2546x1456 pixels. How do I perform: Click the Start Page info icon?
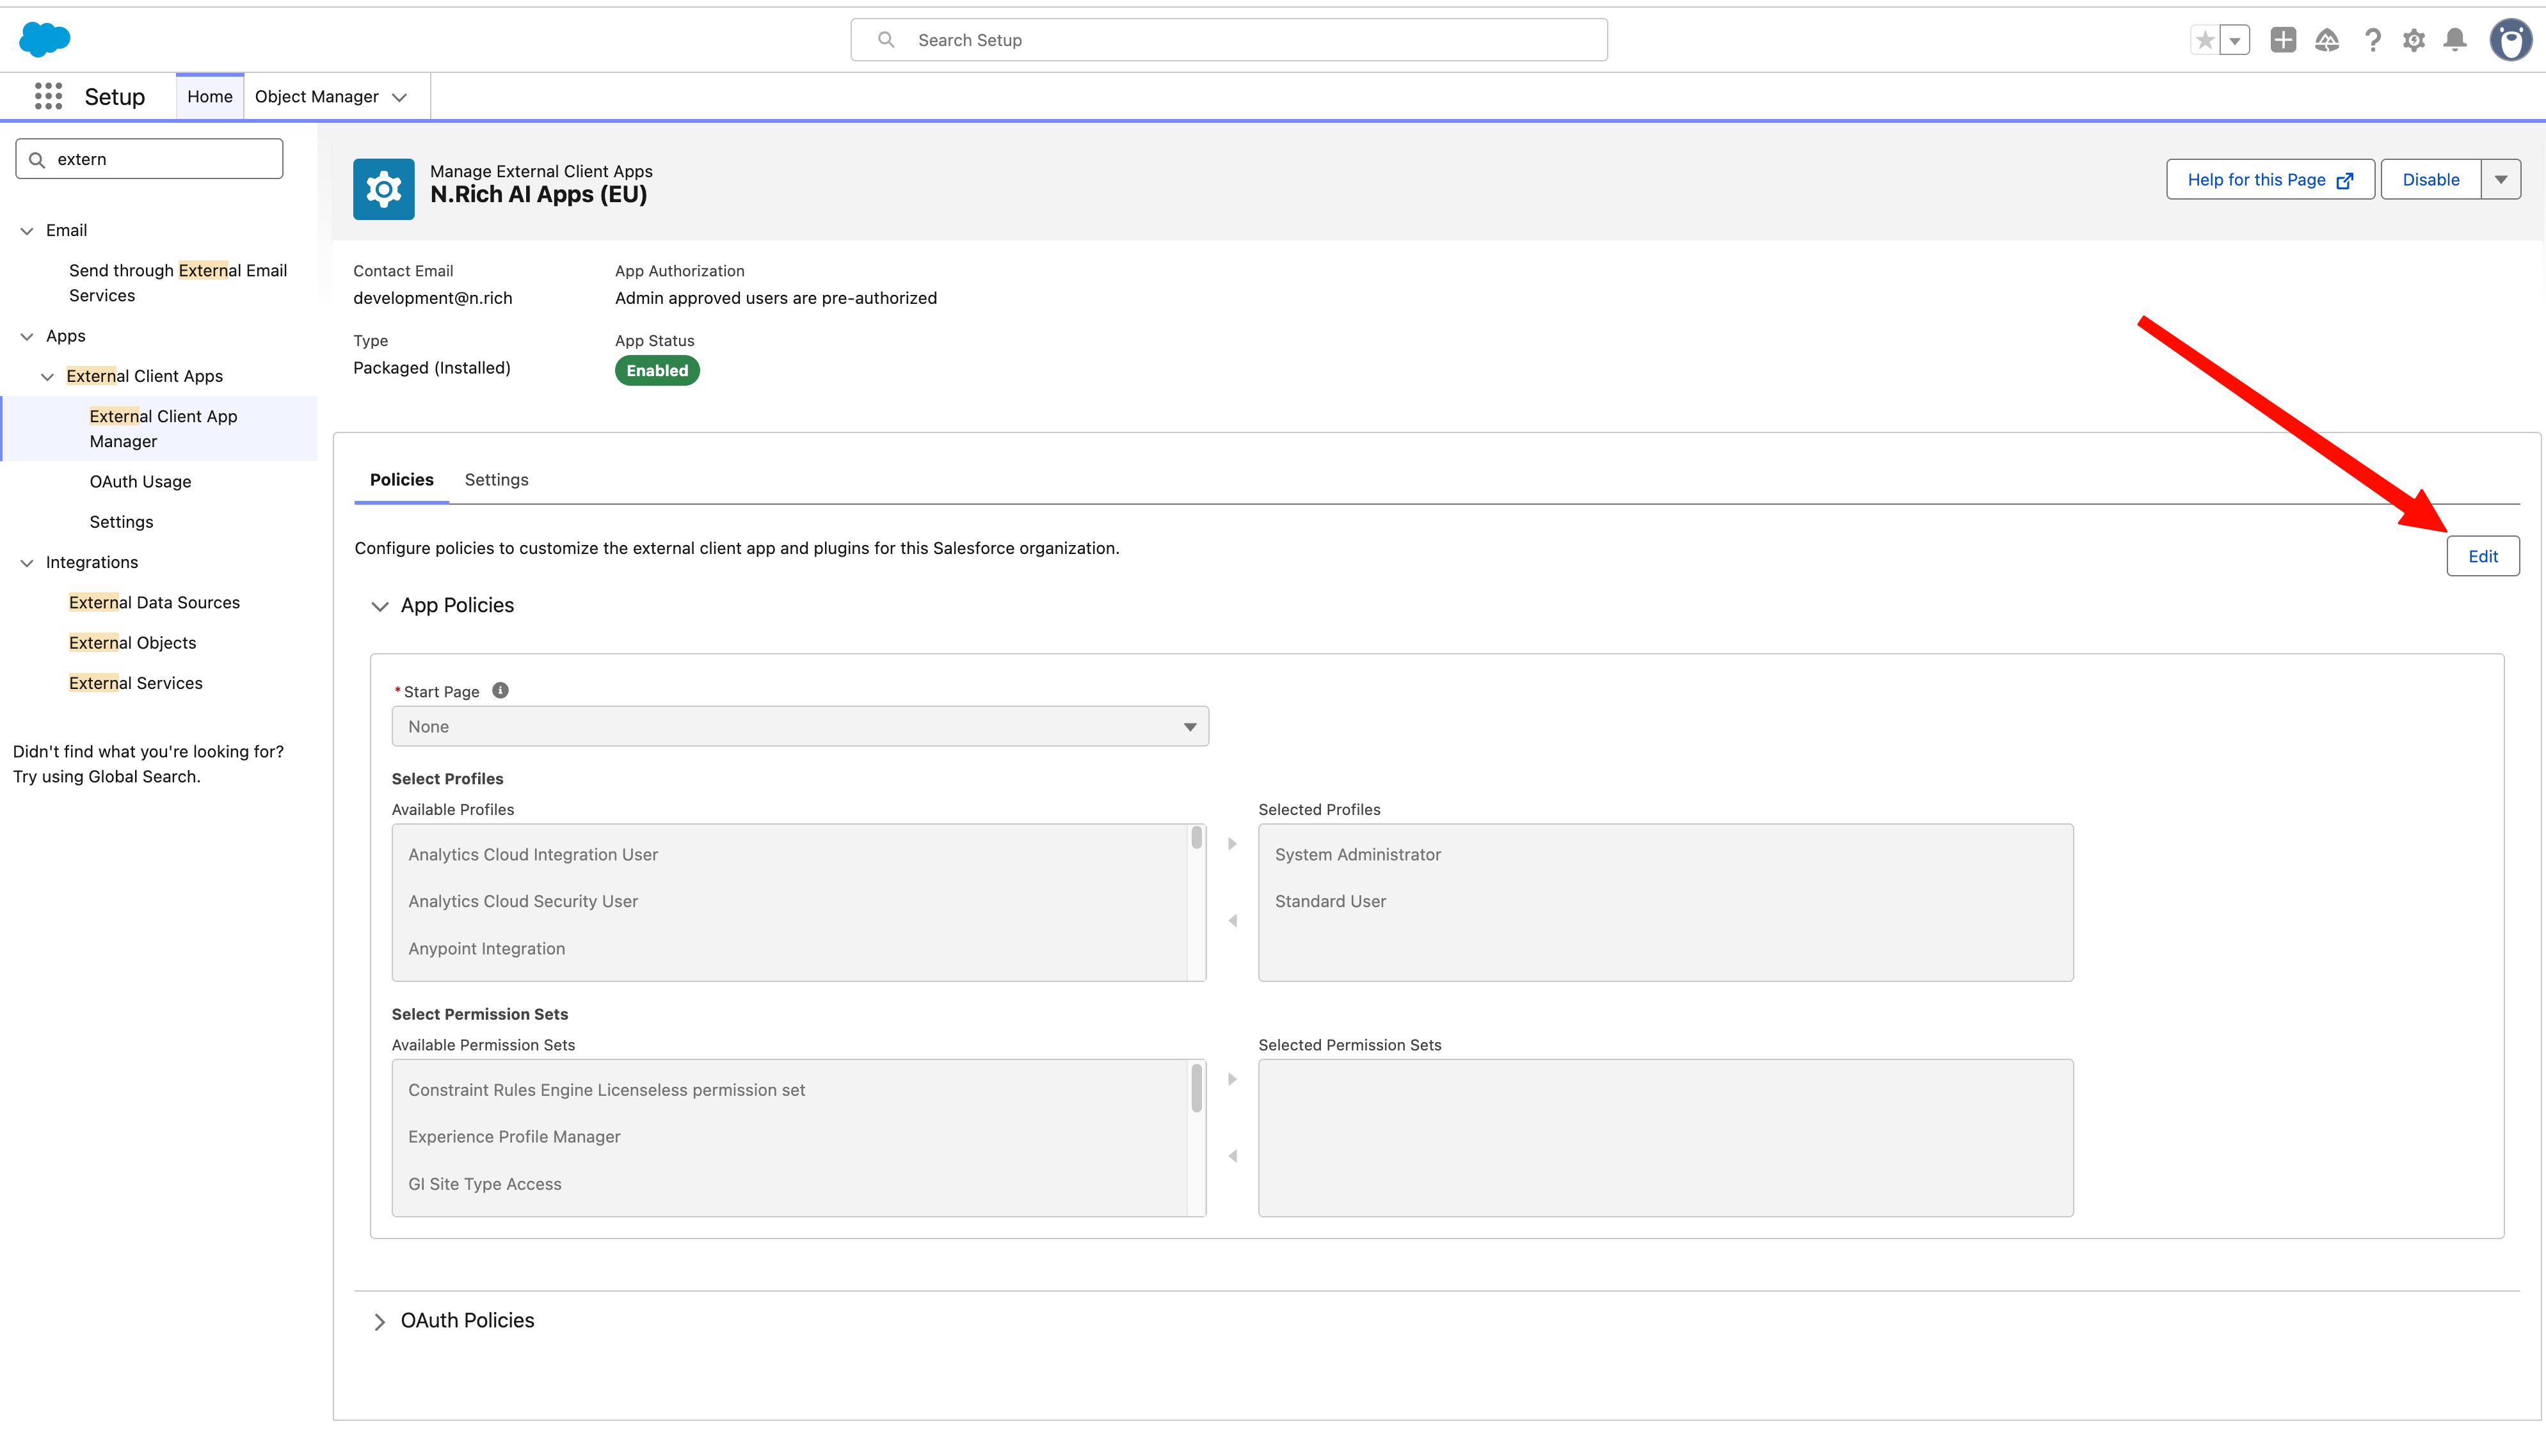pos(500,690)
